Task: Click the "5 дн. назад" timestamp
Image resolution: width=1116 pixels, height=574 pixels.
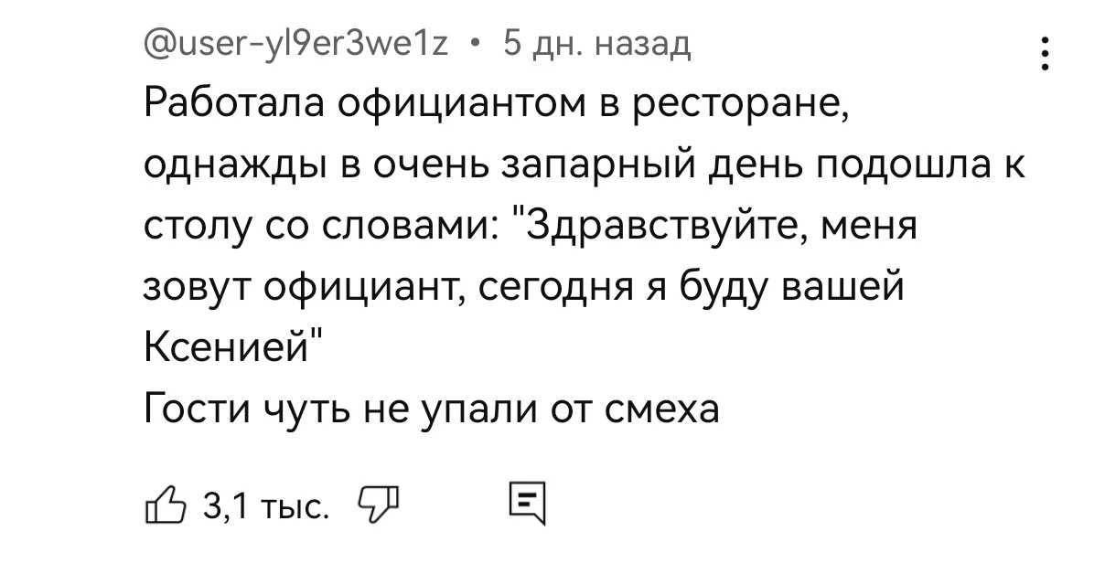Action: click(598, 42)
